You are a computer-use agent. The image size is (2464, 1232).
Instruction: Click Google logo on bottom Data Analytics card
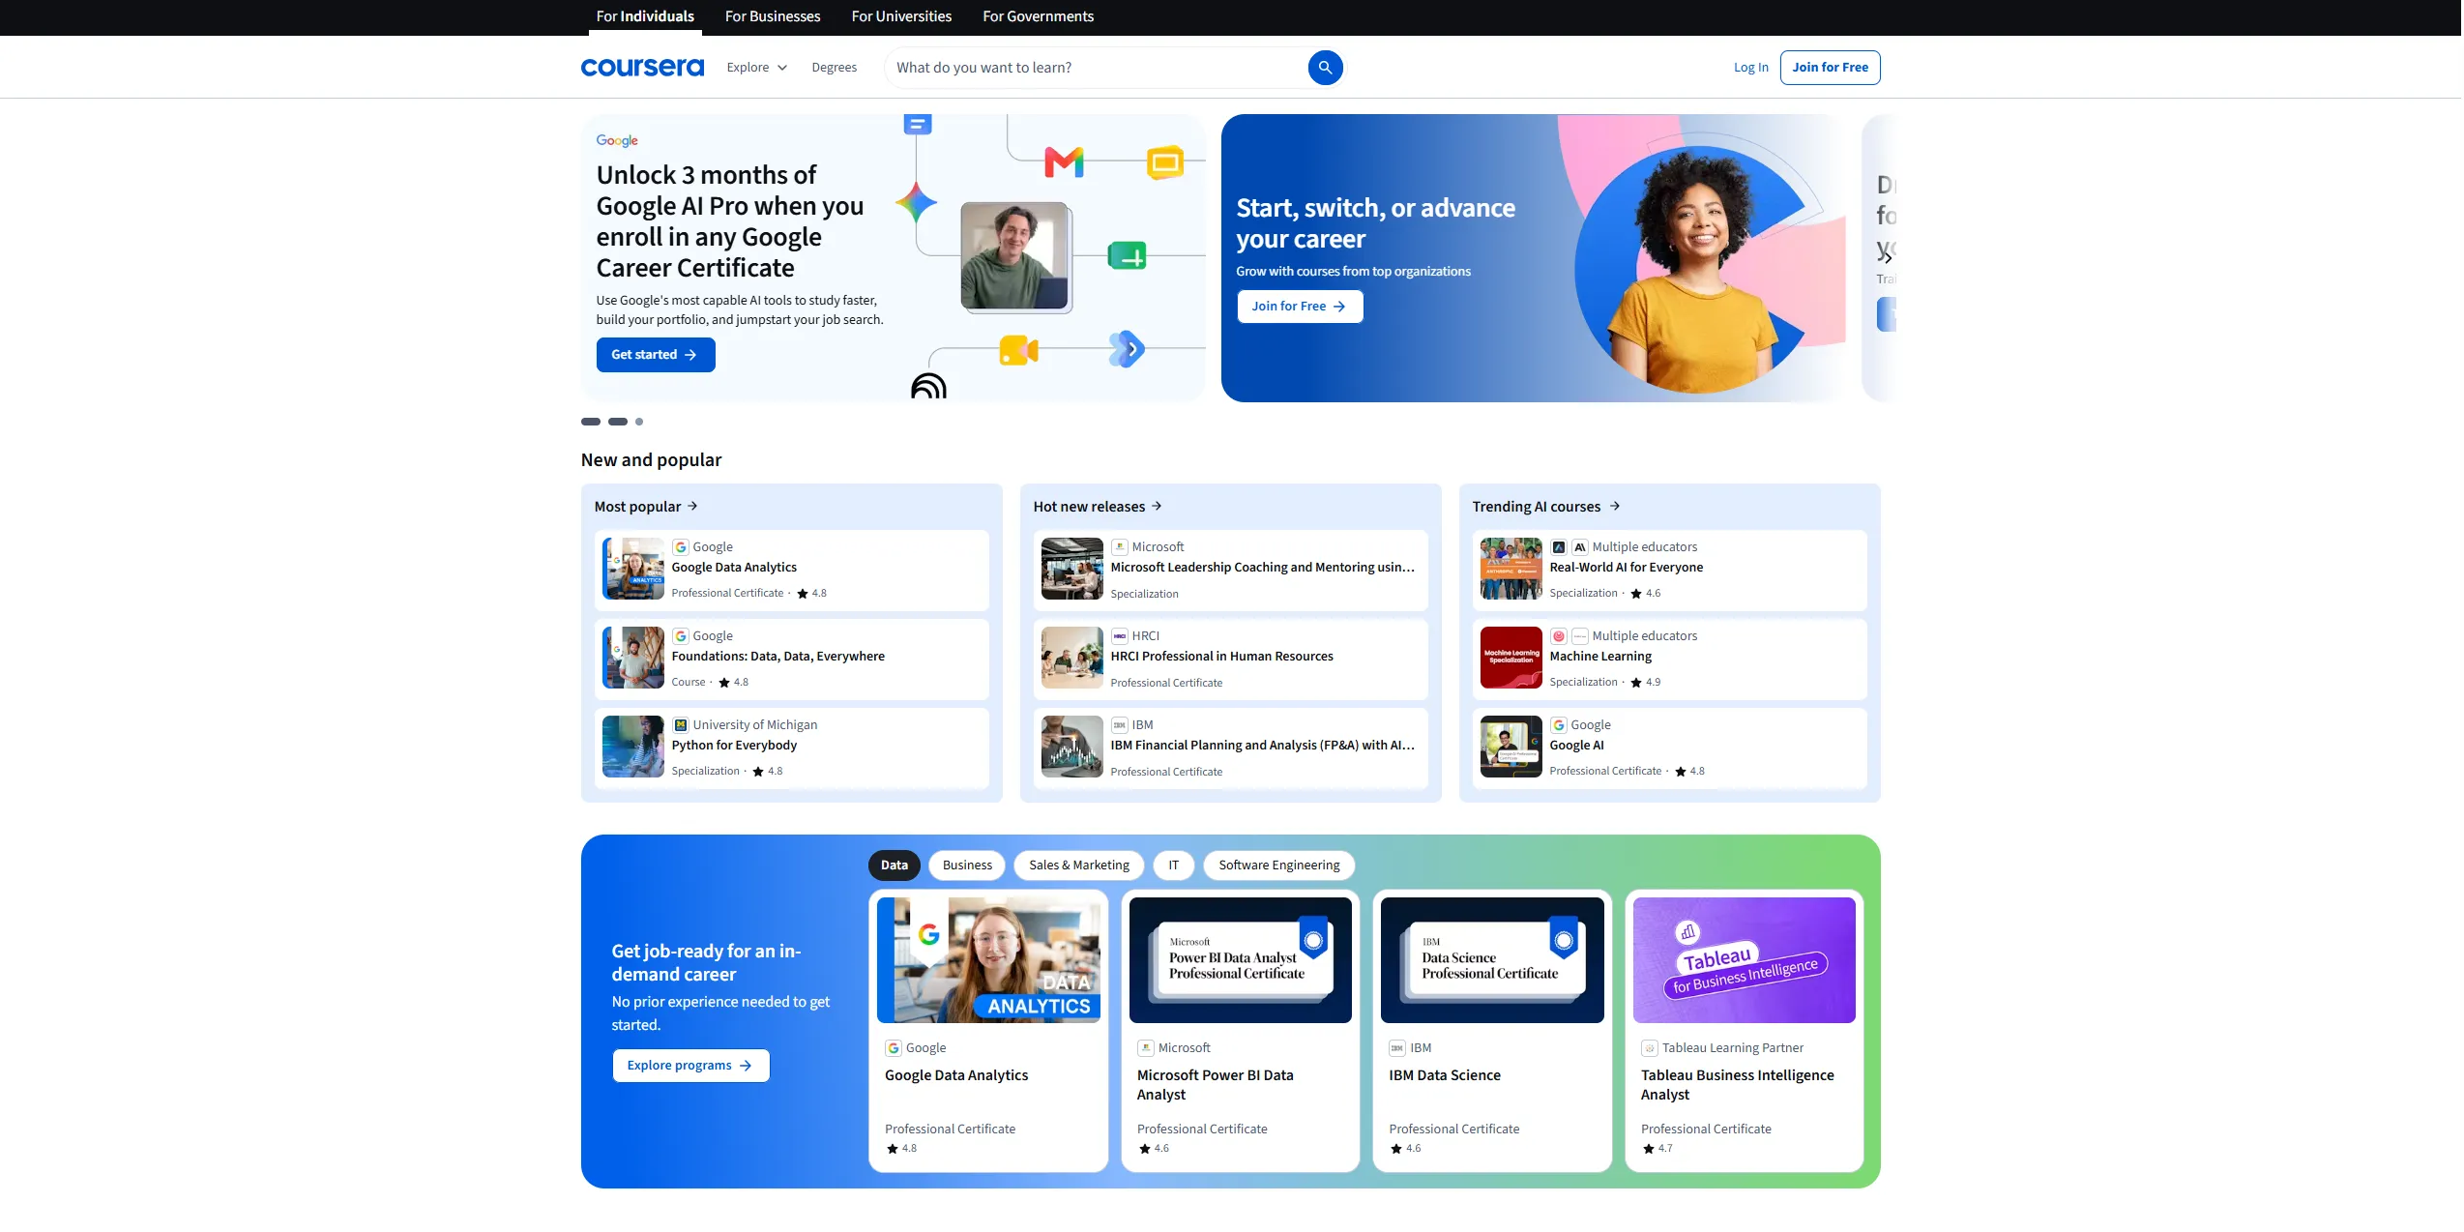(894, 1048)
